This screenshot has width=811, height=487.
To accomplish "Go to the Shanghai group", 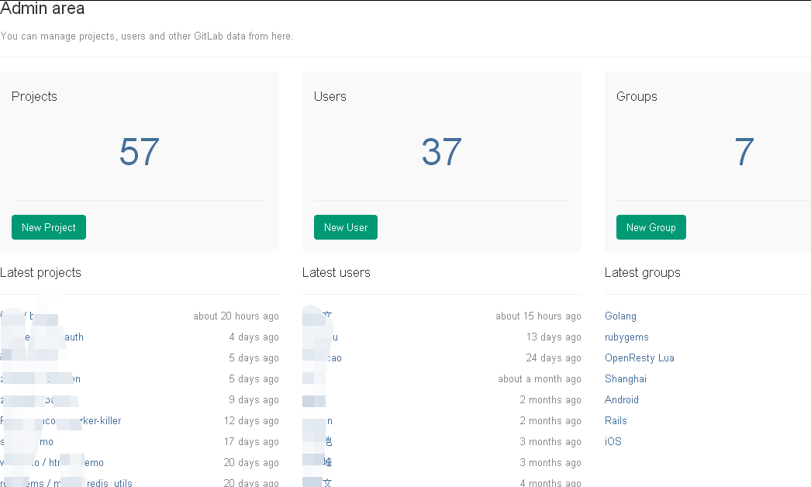I will 626,379.
